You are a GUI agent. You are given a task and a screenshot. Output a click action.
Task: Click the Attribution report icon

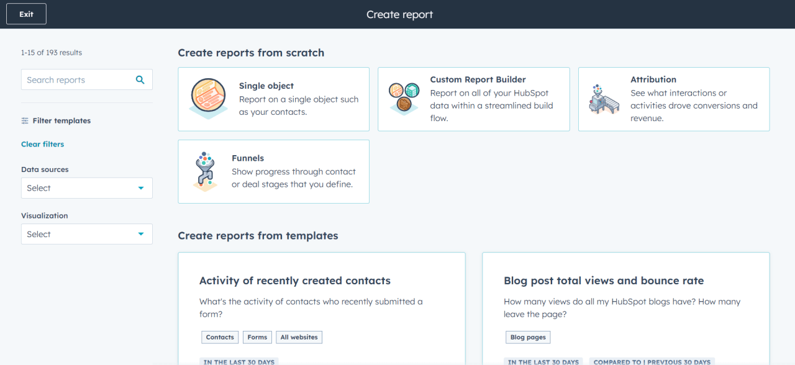(604, 99)
